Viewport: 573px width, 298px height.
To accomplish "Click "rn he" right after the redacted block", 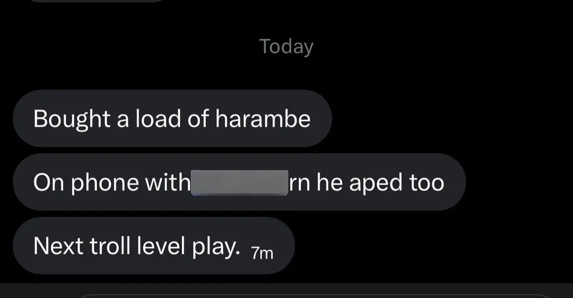I will [x=316, y=183].
